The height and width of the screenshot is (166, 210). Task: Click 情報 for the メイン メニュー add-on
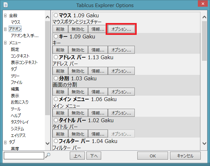[98, 113]
